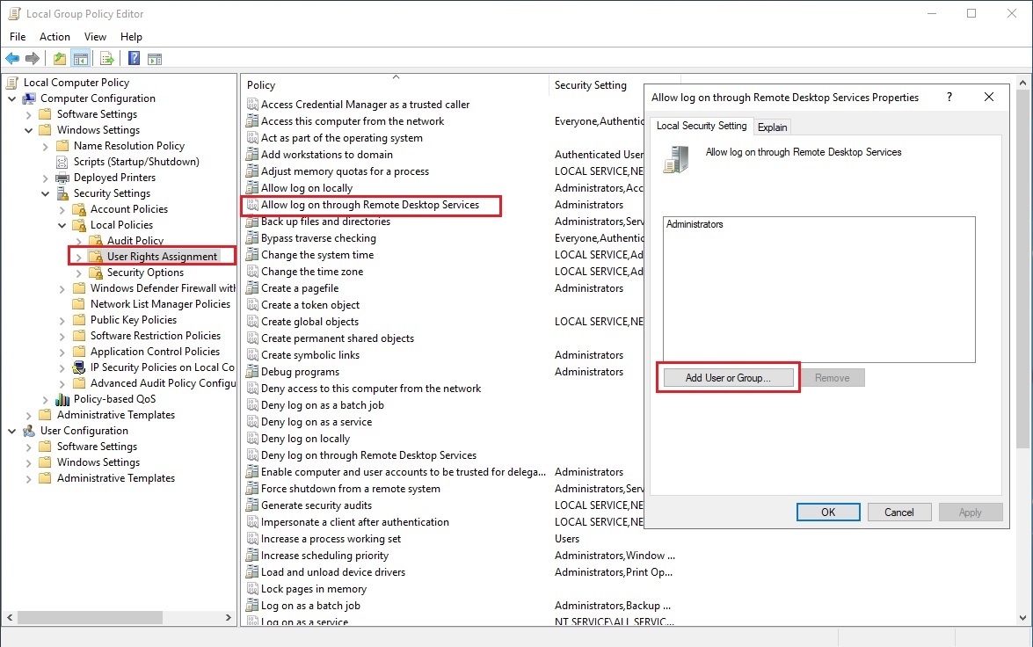
Task: Expand the Account Policies tree node
Action: coord(62,209)
